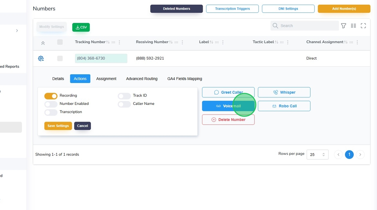Image resolution: width=377 pixels, height=210 pixels.
Task: Open Voicemail settings
Action: (228, 106)
